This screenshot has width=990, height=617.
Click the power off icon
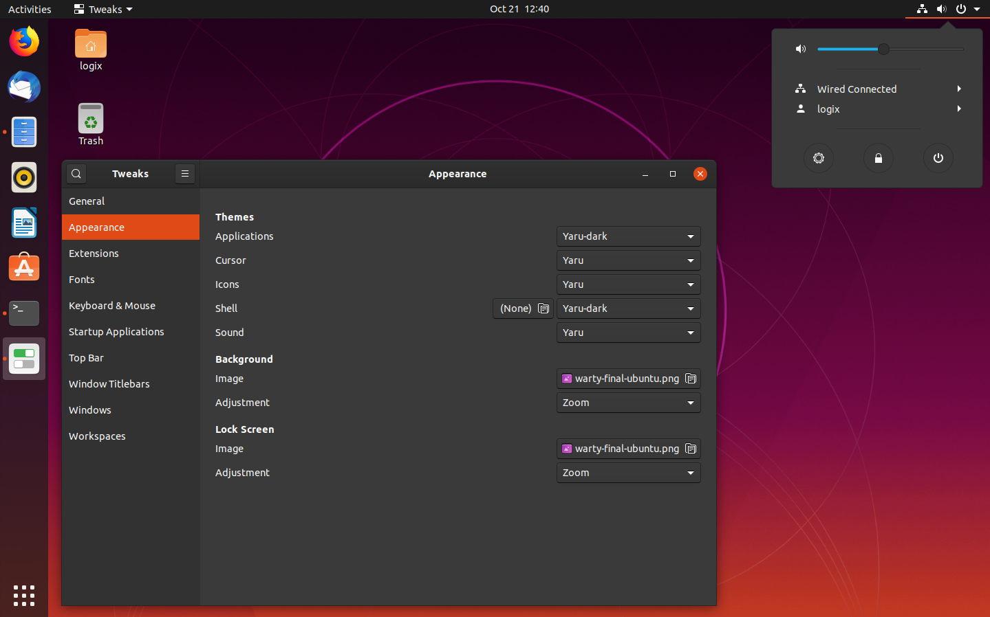(938, 158)
